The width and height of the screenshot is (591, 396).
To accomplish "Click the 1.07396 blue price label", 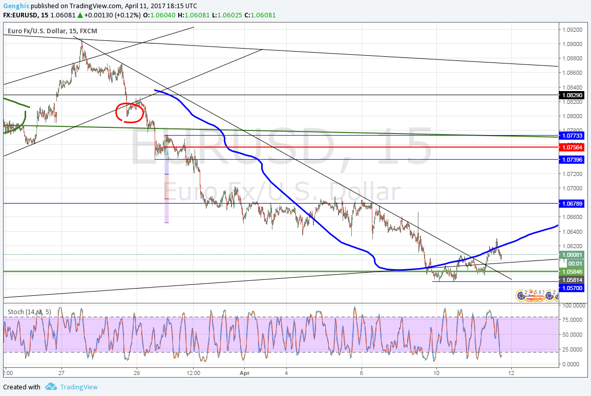I will [572, 160].
